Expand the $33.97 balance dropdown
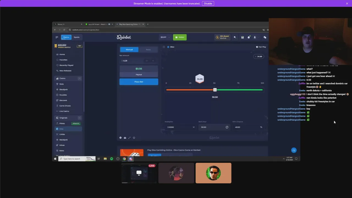 point(165,37)
